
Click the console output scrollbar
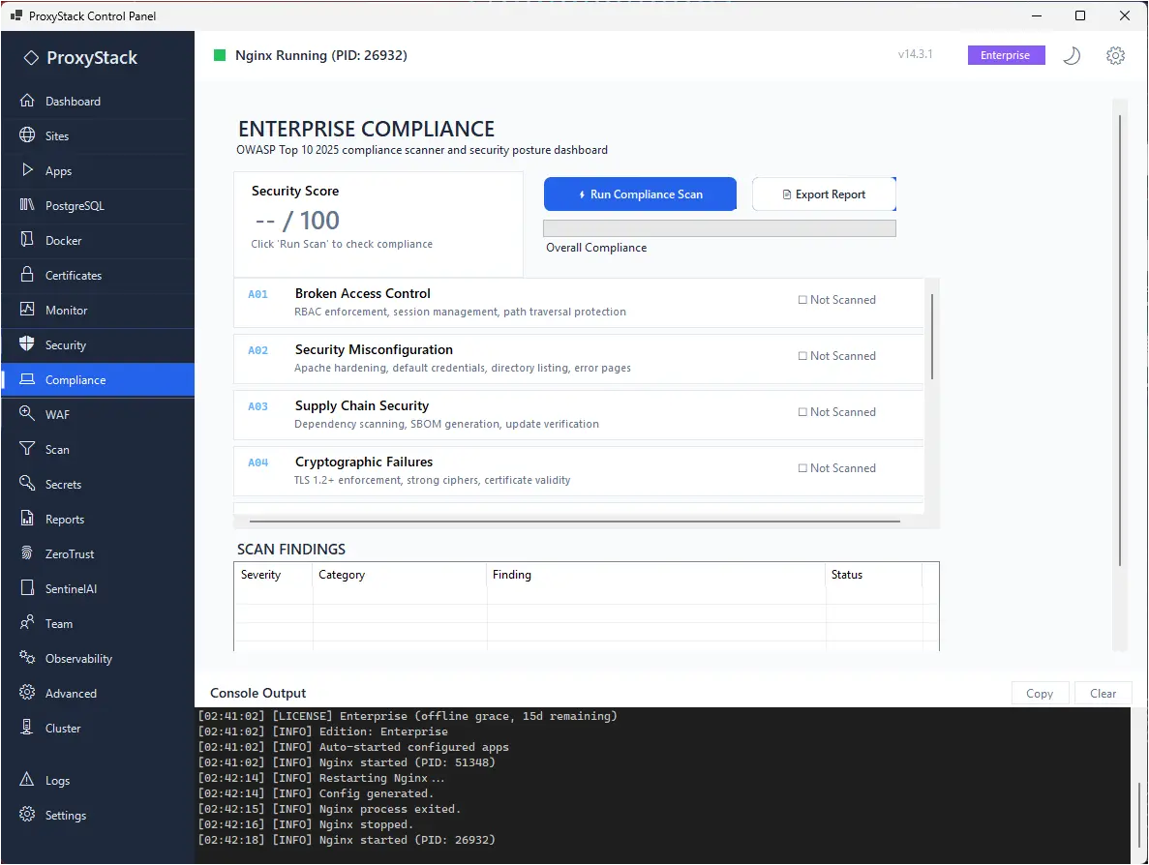click(1138, 814)
